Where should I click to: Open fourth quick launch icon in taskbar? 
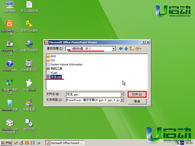click(32, 143)
